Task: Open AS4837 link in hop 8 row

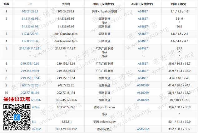Action: click(x=143, y=78)
